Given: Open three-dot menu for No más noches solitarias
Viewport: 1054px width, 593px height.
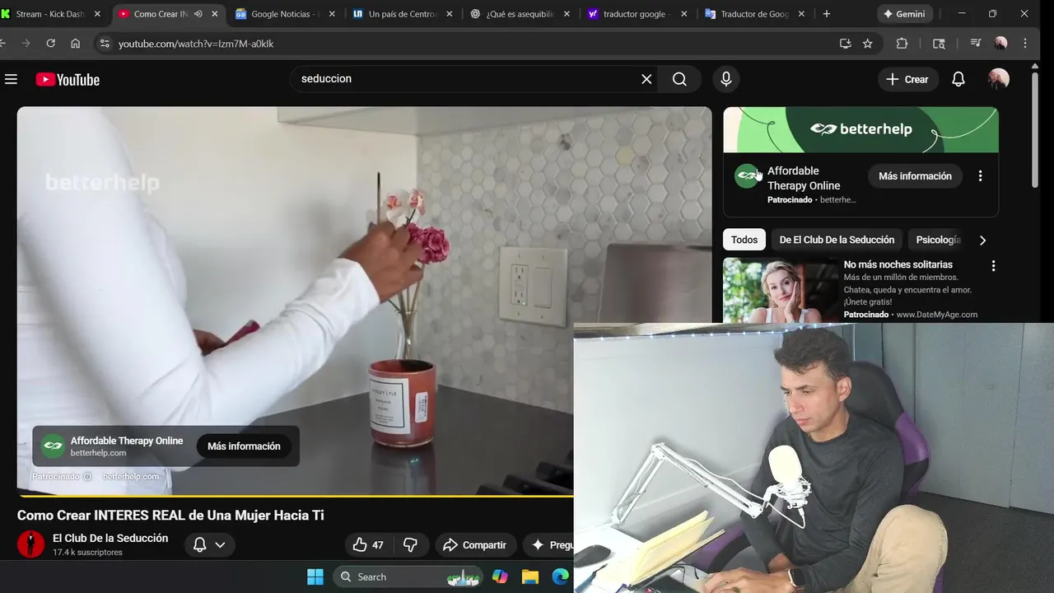Looking at the screenshot, I should click(x=993, y=265).
